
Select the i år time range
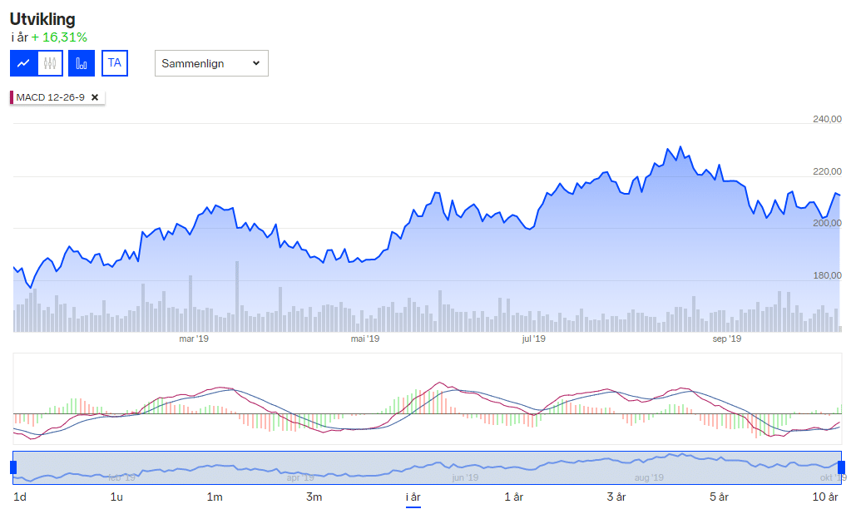pyautogui.click(x=413, y=497)
